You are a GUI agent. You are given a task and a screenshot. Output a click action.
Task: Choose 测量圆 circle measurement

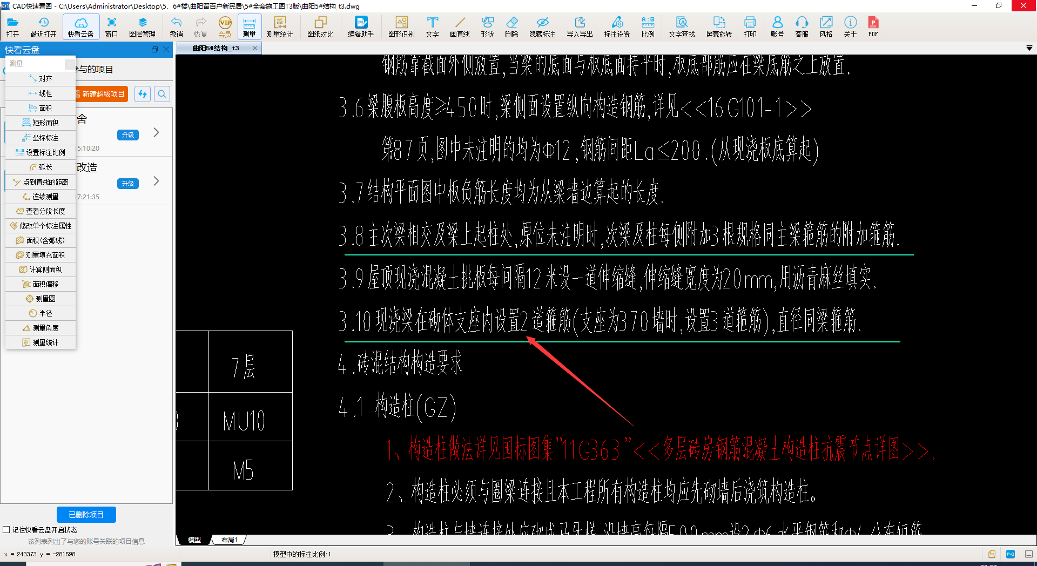(41, 299)
